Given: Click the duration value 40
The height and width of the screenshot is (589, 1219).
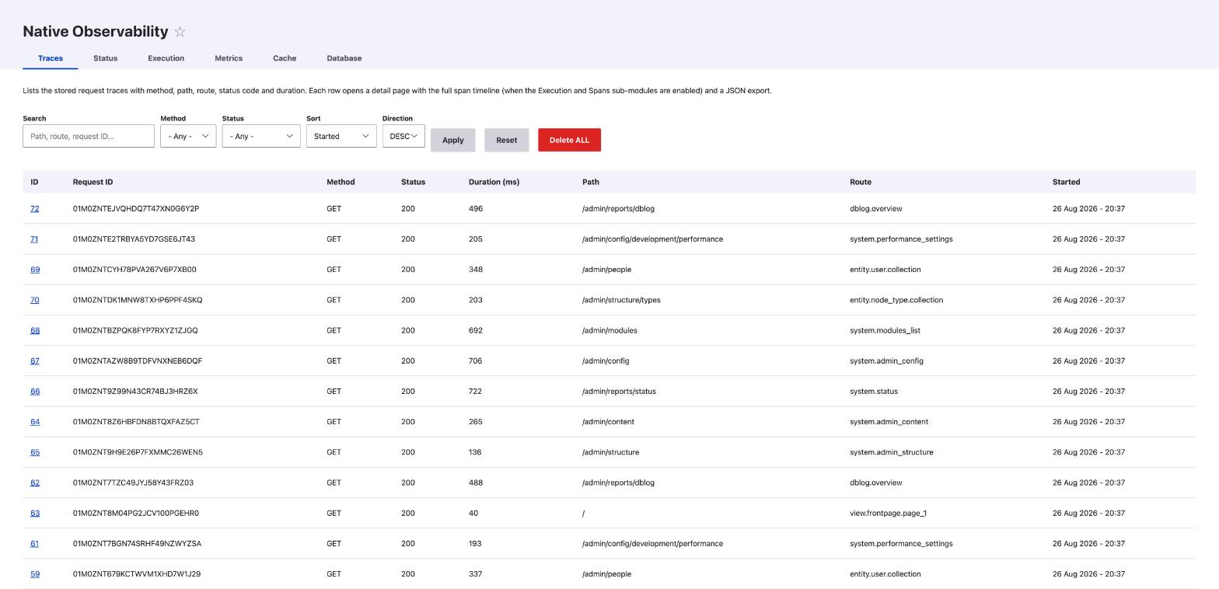Looking at the screenshot, I should point(473,514).
